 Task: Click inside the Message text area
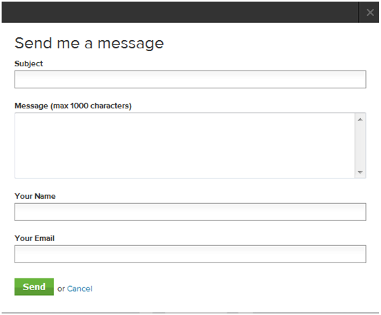pyautogui.click(x=185, y=146)
